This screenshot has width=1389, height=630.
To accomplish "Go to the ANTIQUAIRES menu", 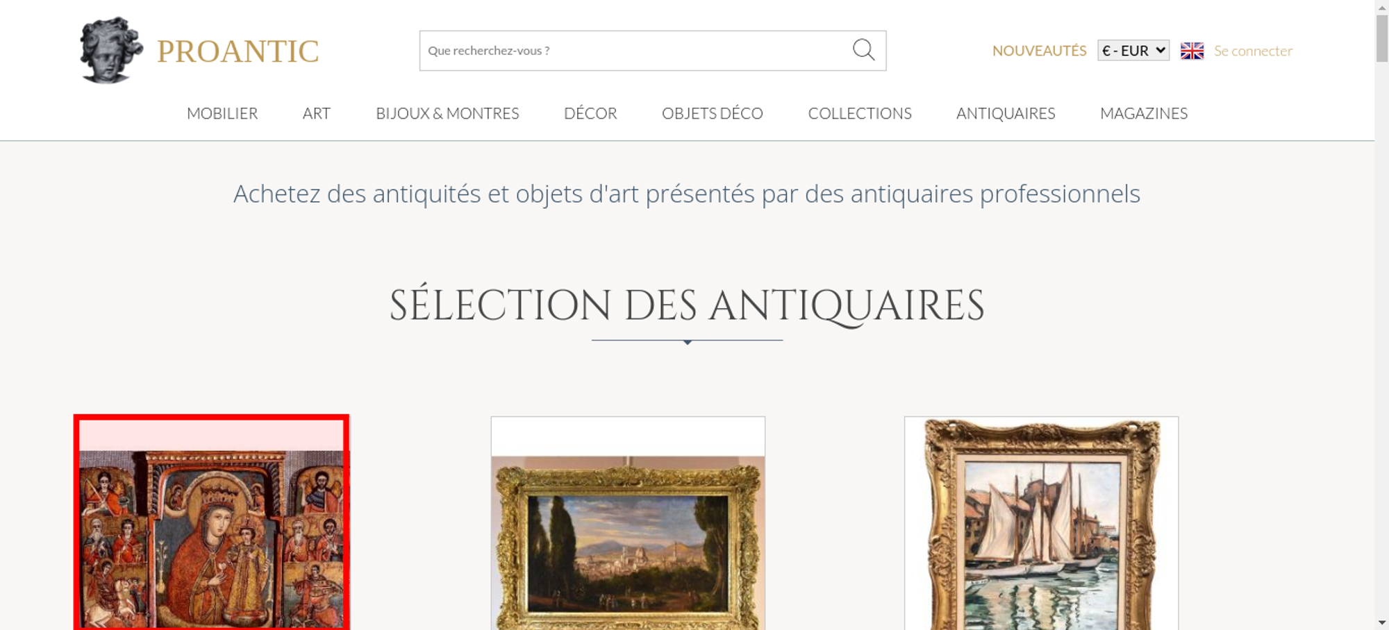I will point(1006,113).
